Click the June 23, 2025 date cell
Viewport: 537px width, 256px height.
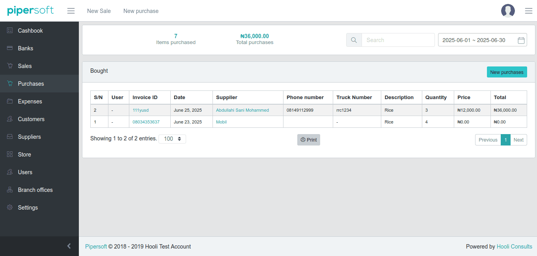tap(192, 122)
